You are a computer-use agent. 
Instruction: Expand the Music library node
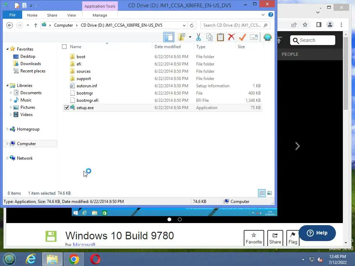(11, 100)
